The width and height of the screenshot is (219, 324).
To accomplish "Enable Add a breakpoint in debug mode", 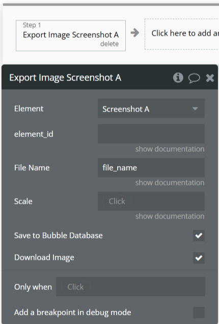I will tap(199, 312).
